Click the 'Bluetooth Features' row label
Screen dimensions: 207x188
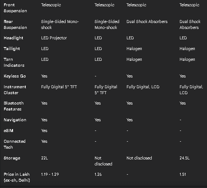pyautogui.click(x=14, y=106)
